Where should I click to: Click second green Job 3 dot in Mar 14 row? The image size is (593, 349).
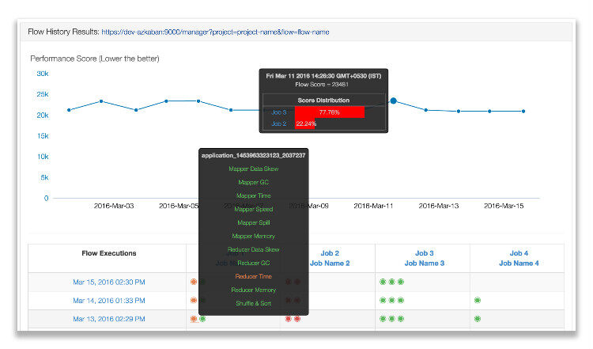[392, 300]
